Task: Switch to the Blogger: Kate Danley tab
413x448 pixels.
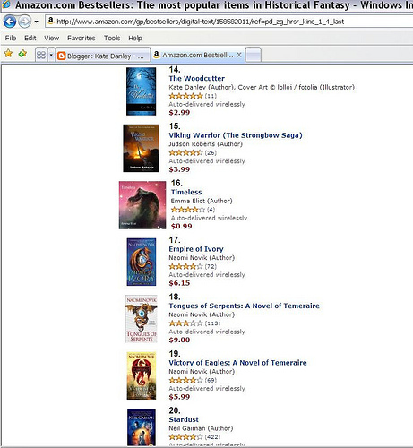Action: (x=103, y=56)
